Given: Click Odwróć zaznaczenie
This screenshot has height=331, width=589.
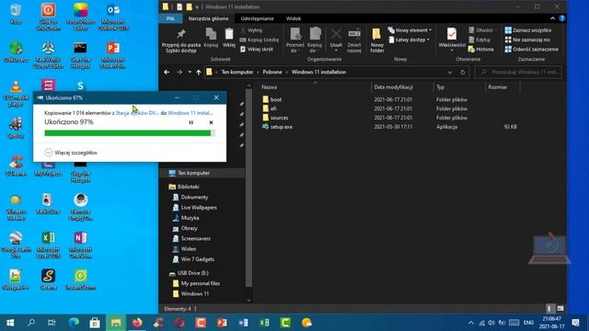Looking at the screenshot, I should (531, 49).
